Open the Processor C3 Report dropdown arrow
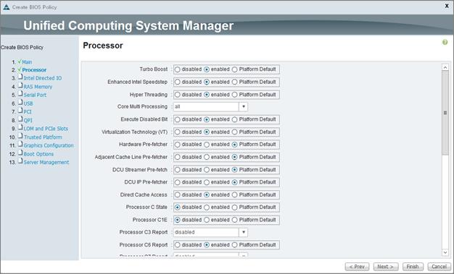The height and width of the screenshot is (274, 454). (243, 232)
